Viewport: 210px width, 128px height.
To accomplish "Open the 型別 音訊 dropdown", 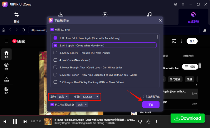I will [63, 97].
